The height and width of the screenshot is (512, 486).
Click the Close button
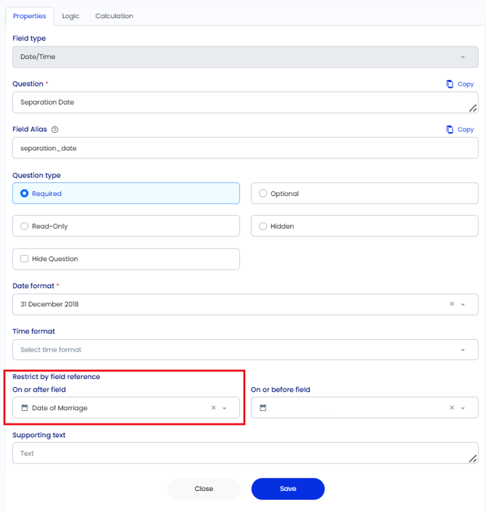[204, 489]
